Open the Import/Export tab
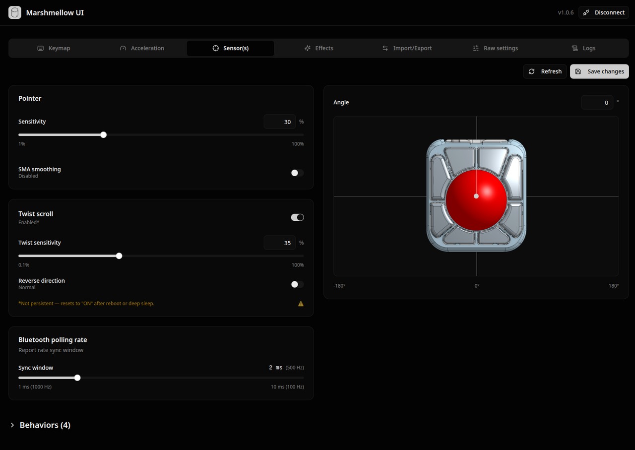Viewport: 635px width, 450px height. (407, 48)
